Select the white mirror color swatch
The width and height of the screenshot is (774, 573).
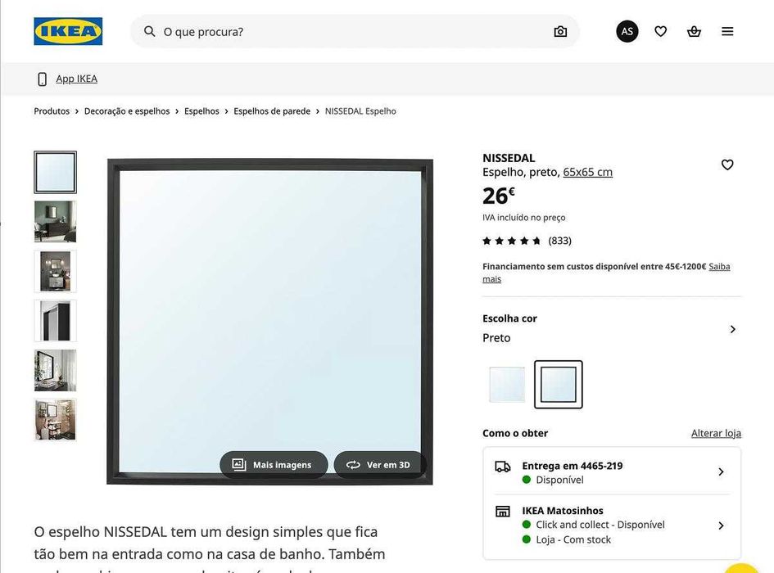(x=507, y=385)
